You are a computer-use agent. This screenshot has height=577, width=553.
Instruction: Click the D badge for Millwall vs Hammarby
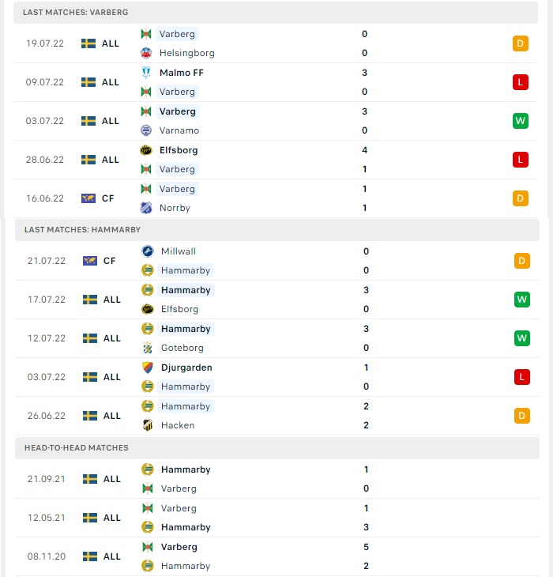[521, 261]
